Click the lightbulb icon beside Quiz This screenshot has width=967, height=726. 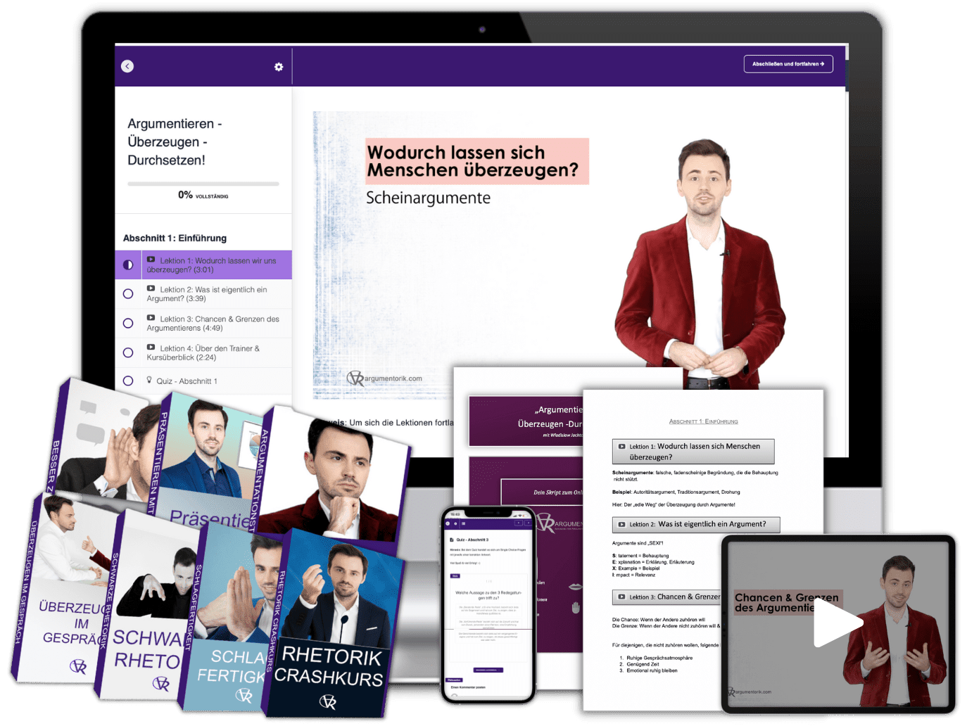149,380
